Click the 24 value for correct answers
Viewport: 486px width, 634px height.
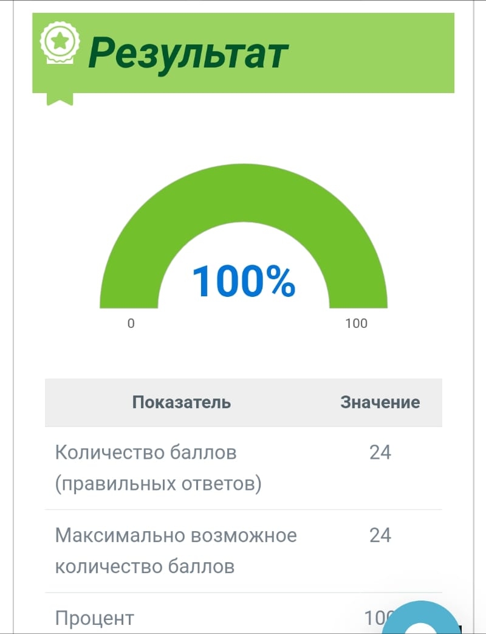pos(380,453)
